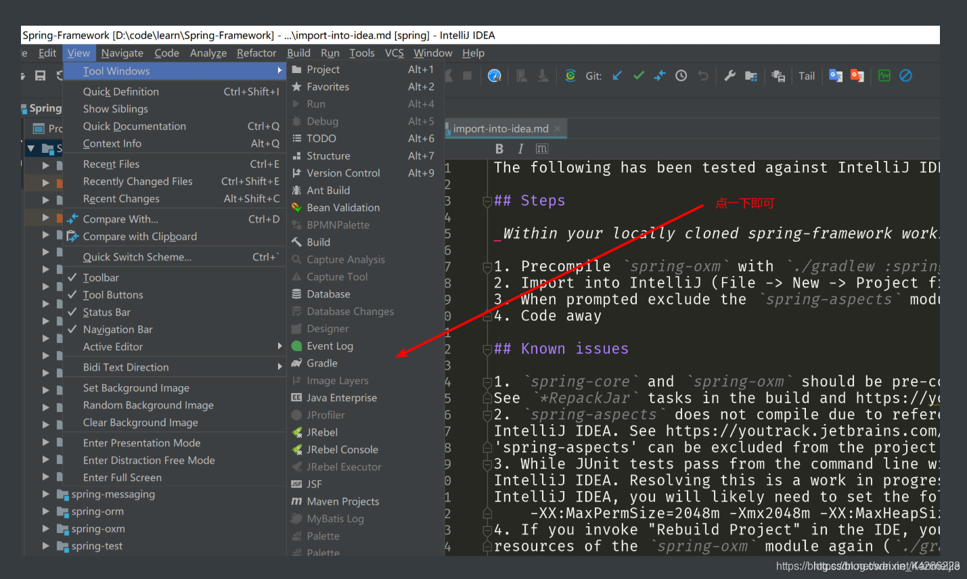The image size is (967, 579).
Task: Open the Gradle tool window
Action: coord(365,363)
